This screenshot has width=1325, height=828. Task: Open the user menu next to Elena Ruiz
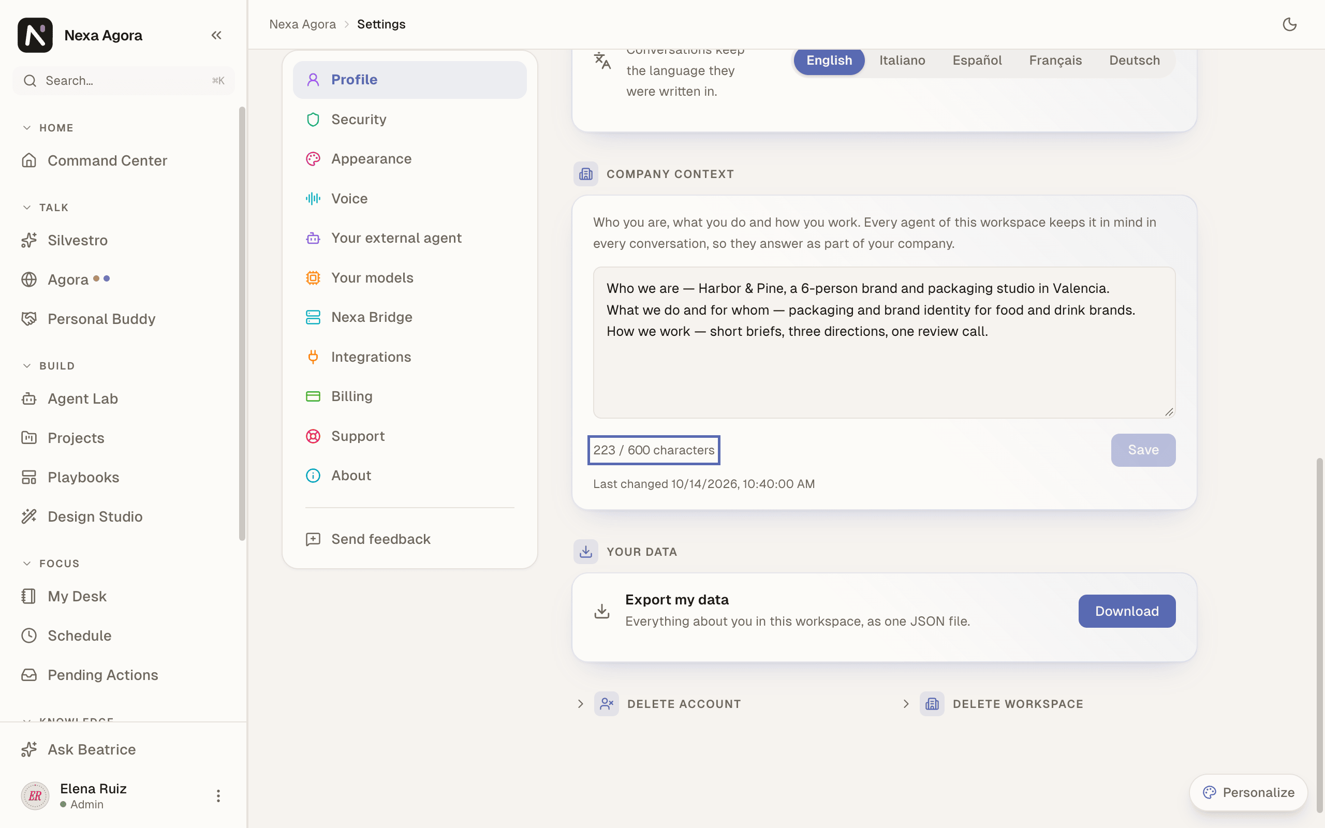pyautogui.click(x=218, y=796)
